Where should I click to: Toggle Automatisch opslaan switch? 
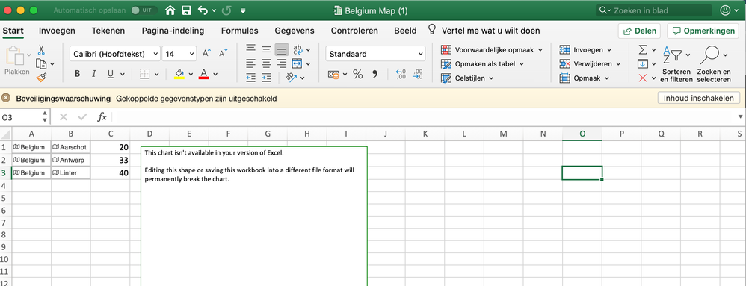(144, 10)
